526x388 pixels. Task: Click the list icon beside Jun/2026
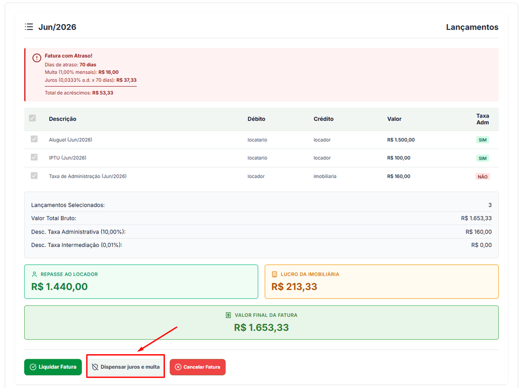29,27
